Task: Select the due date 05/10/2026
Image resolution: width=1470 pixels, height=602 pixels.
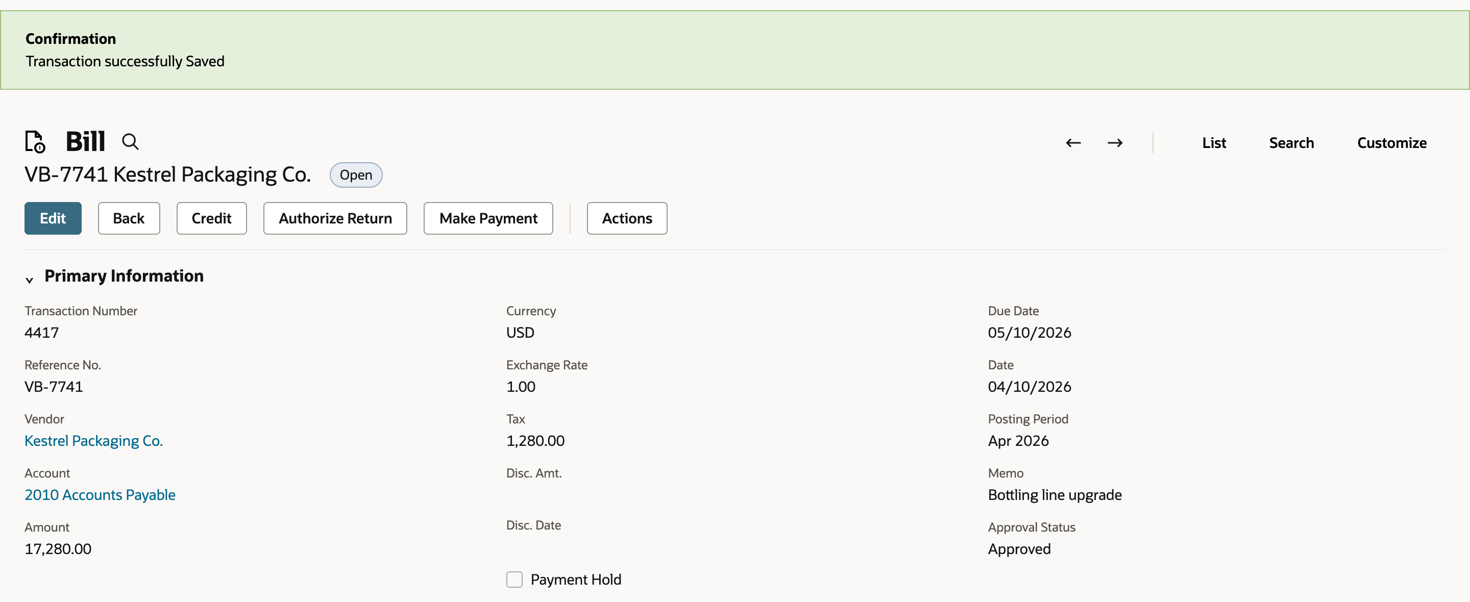Action: 1030,332
